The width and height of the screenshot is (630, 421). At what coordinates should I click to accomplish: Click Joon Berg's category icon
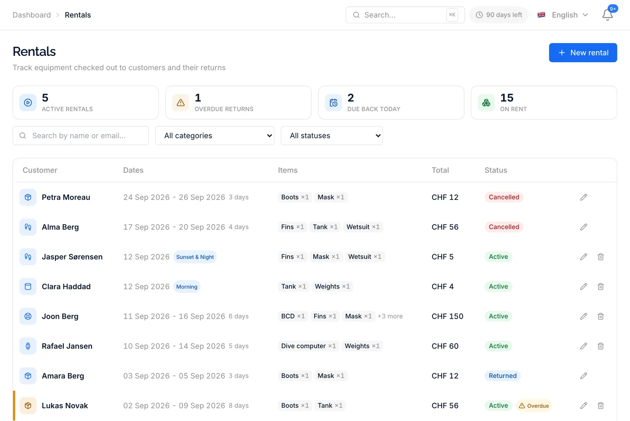[x=28, y=316]
